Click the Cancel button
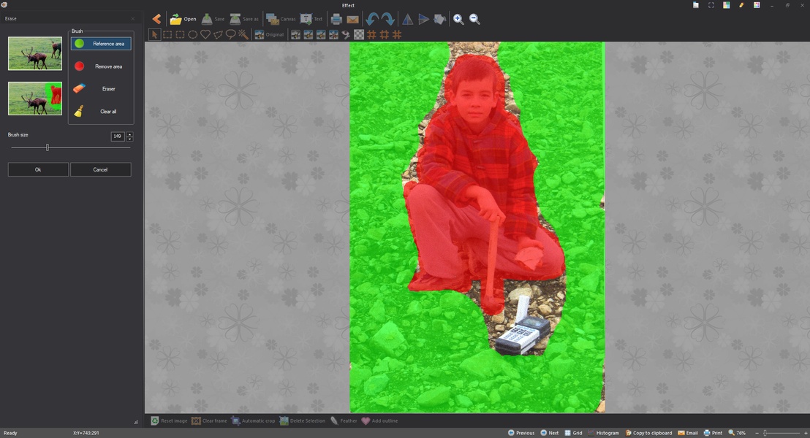The width and height of the screenshot is (810, 438). click(x=101, y=170)
